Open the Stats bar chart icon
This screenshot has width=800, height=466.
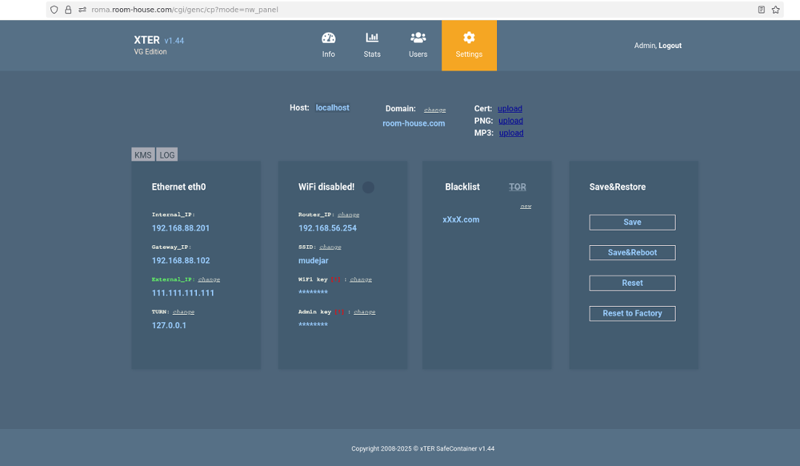point(372,38)
